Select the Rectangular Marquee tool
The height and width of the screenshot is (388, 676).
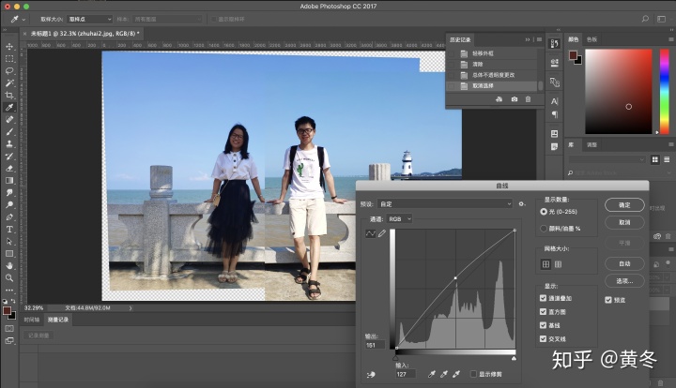pos(9,58)
